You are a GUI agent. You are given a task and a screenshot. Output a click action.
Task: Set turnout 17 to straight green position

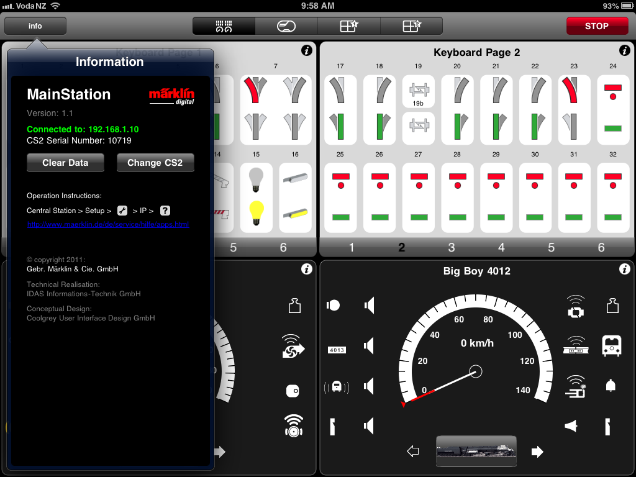[x=340, y=126]
